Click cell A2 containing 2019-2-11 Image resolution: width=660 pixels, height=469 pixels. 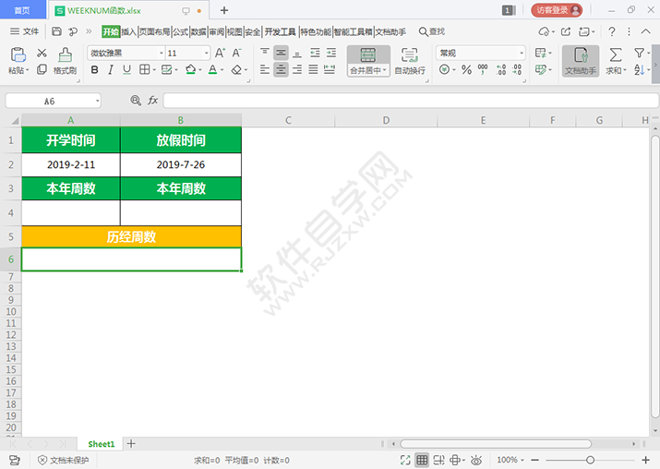click(71, 164)
